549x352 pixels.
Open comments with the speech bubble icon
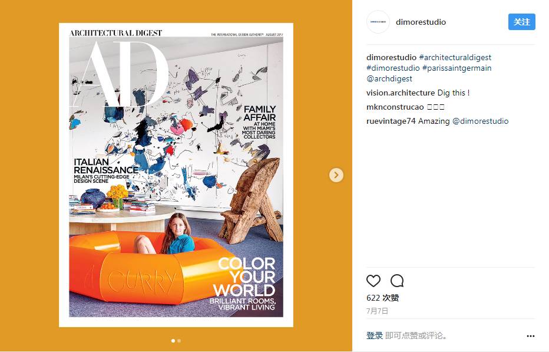click(397, 281)
